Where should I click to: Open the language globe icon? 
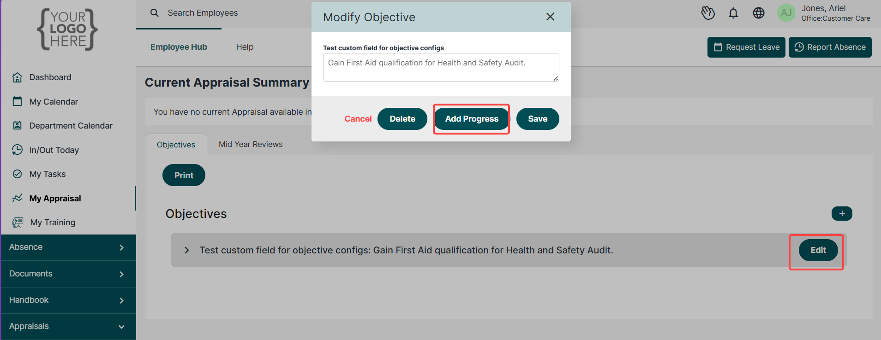click(x=759, y=13)
